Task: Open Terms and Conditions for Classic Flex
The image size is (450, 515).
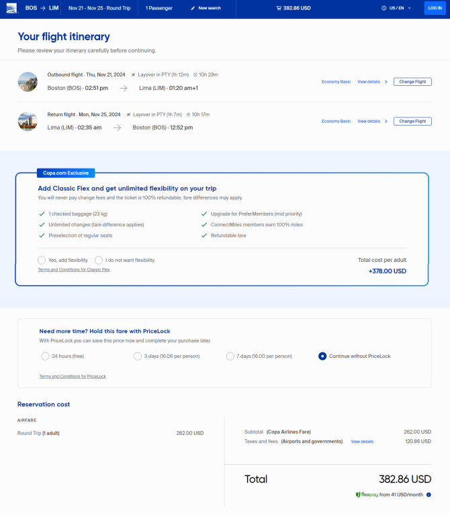Action: 74,270
